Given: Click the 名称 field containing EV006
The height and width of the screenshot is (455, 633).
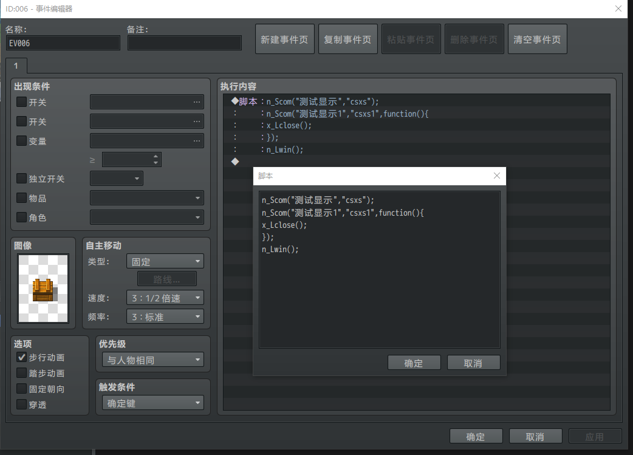Looking at the screenshot, I should (x=63, y=43).
